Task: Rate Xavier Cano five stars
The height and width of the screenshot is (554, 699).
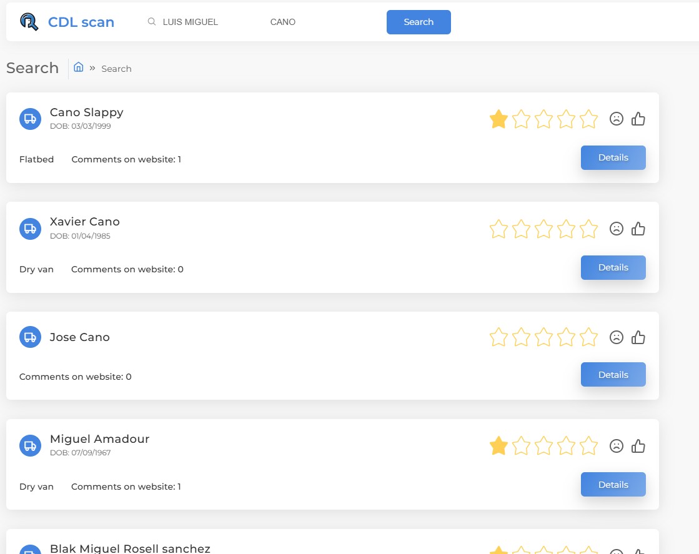Action: click(x=588, y=229)
